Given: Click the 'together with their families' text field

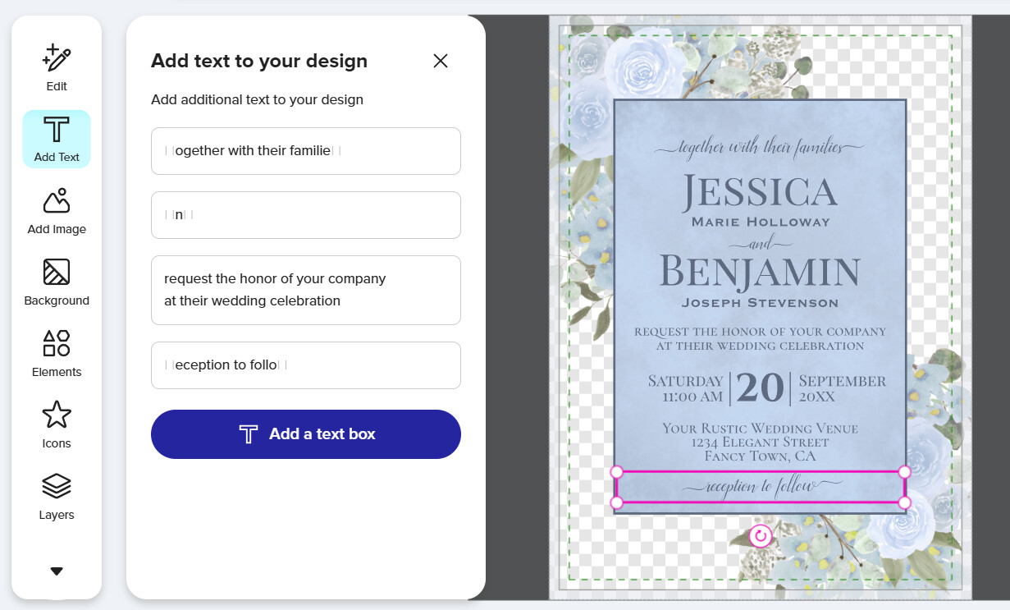Looking at the screenshot, I should (306, 151).
